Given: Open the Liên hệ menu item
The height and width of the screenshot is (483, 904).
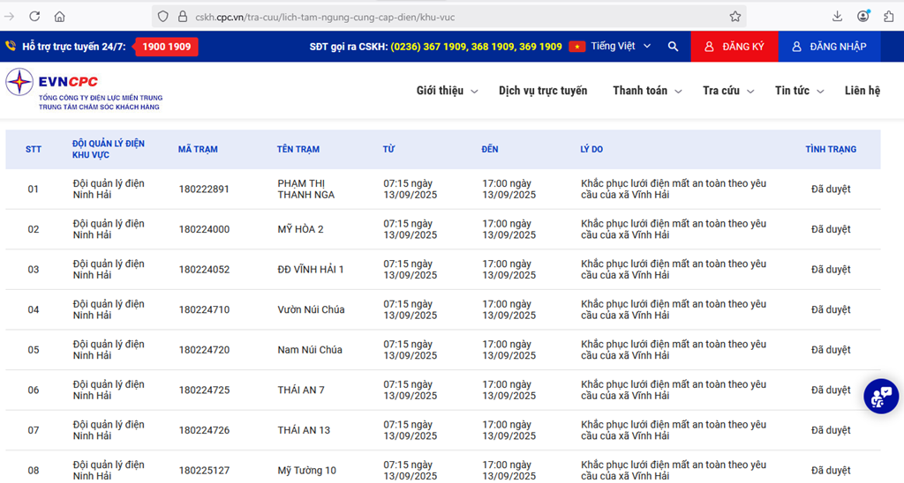Looking at the screenshot, I should click(x=863, y=91).
